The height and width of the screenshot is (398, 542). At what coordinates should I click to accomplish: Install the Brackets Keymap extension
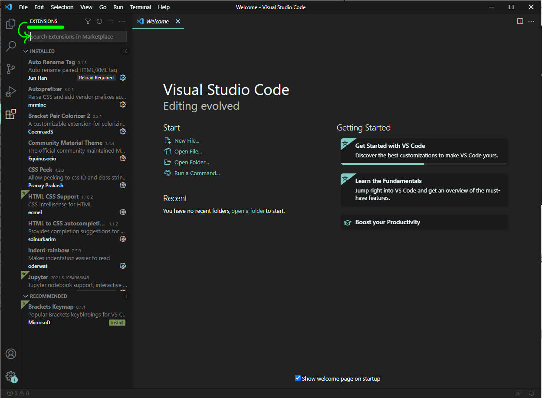click(x=117, y=323)
